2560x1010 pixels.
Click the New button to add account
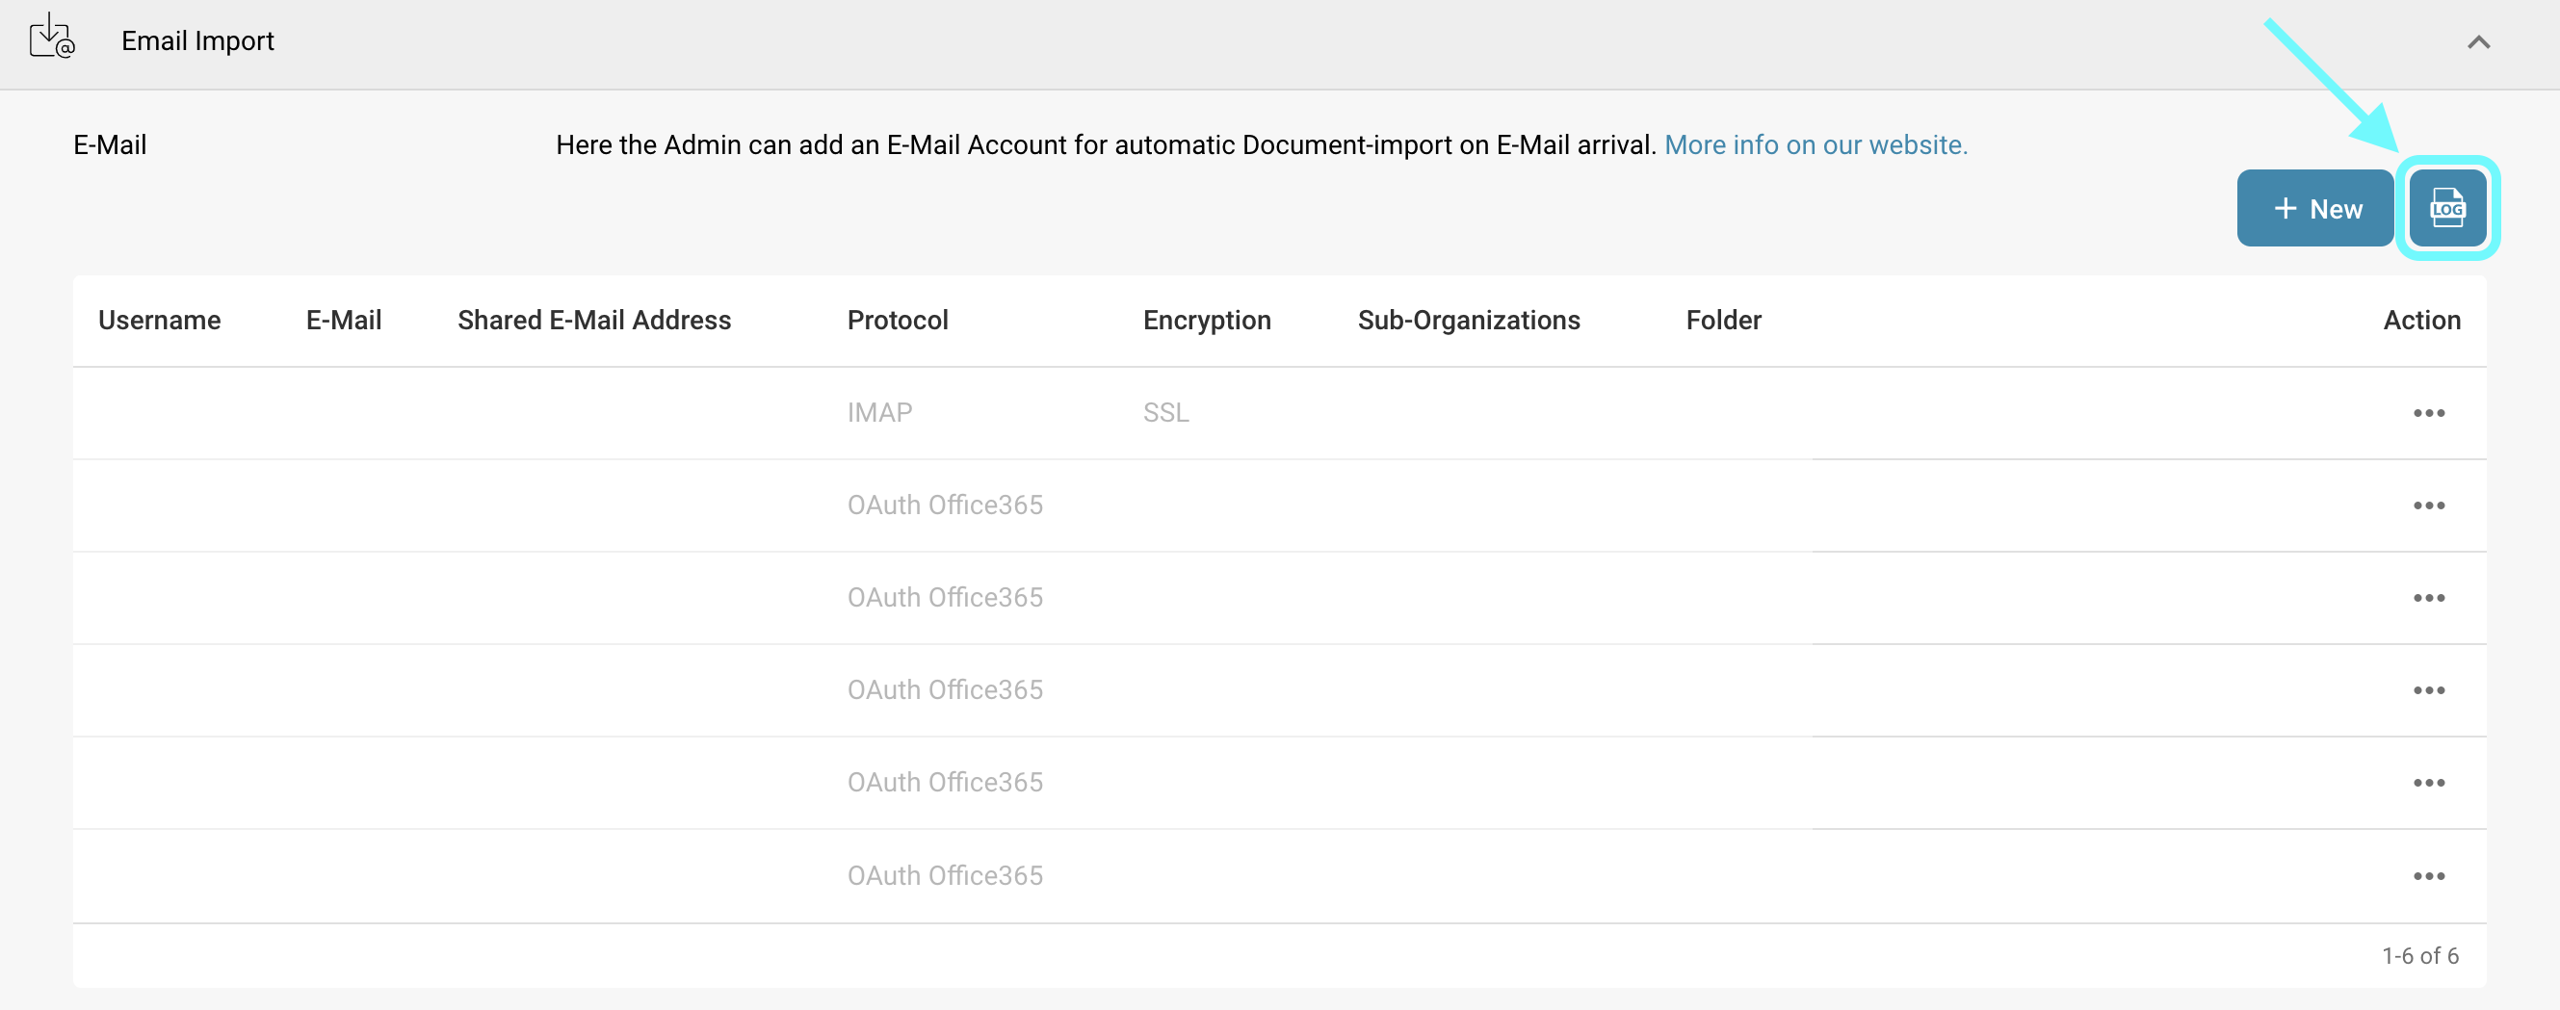(x=2314, y=209)
